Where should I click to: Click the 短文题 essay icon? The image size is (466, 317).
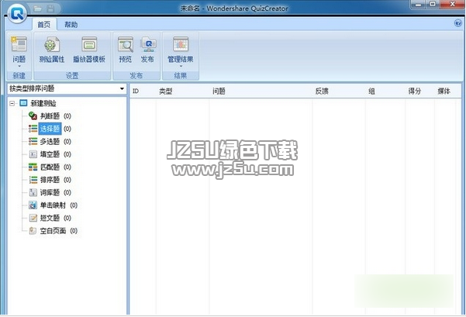tap(33, 218)
